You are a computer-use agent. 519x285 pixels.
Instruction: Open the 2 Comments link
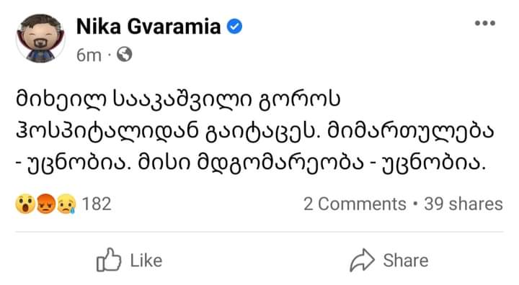[355, 204]
